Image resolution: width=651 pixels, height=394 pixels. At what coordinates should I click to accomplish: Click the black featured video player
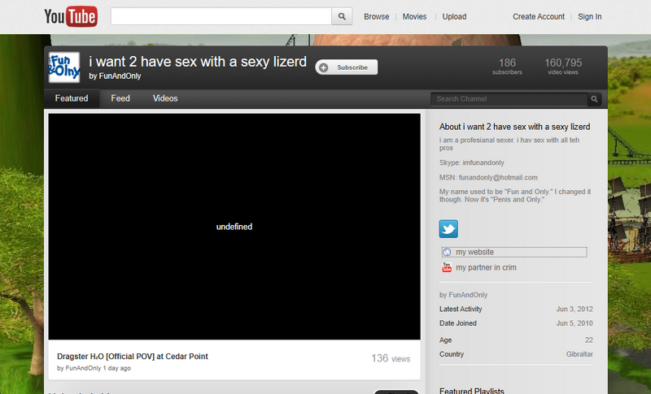[234, 227]
